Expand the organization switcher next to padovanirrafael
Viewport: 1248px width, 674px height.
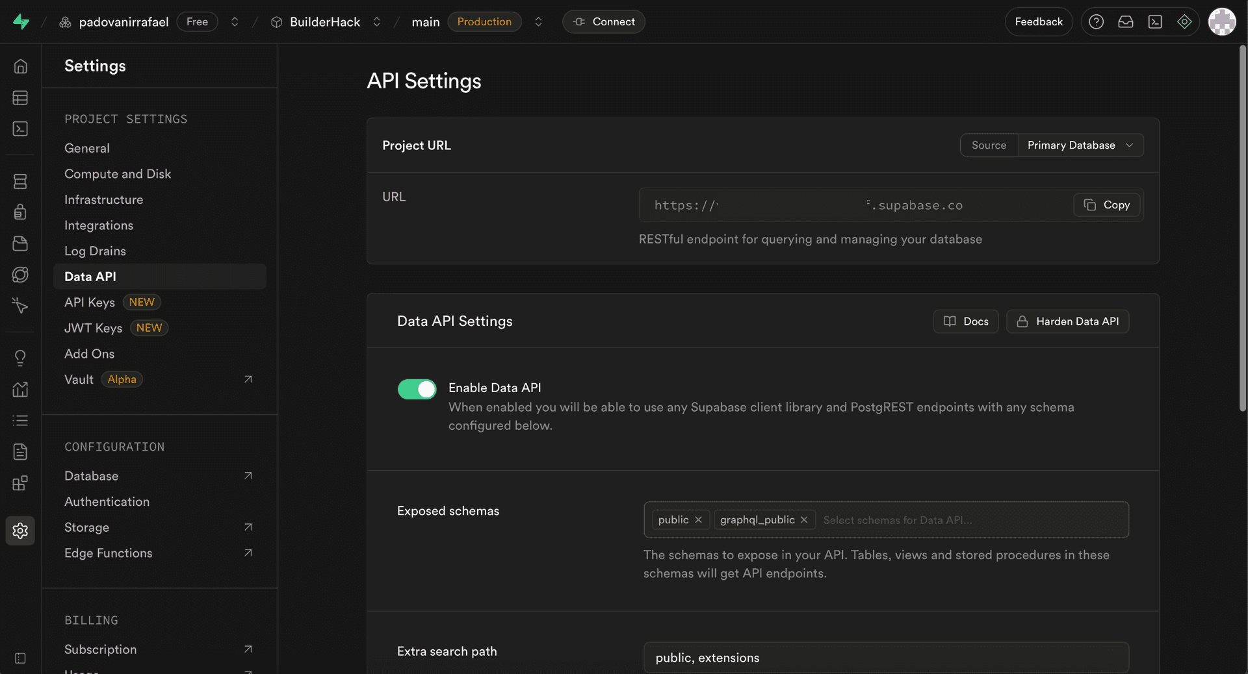(235, 21)
